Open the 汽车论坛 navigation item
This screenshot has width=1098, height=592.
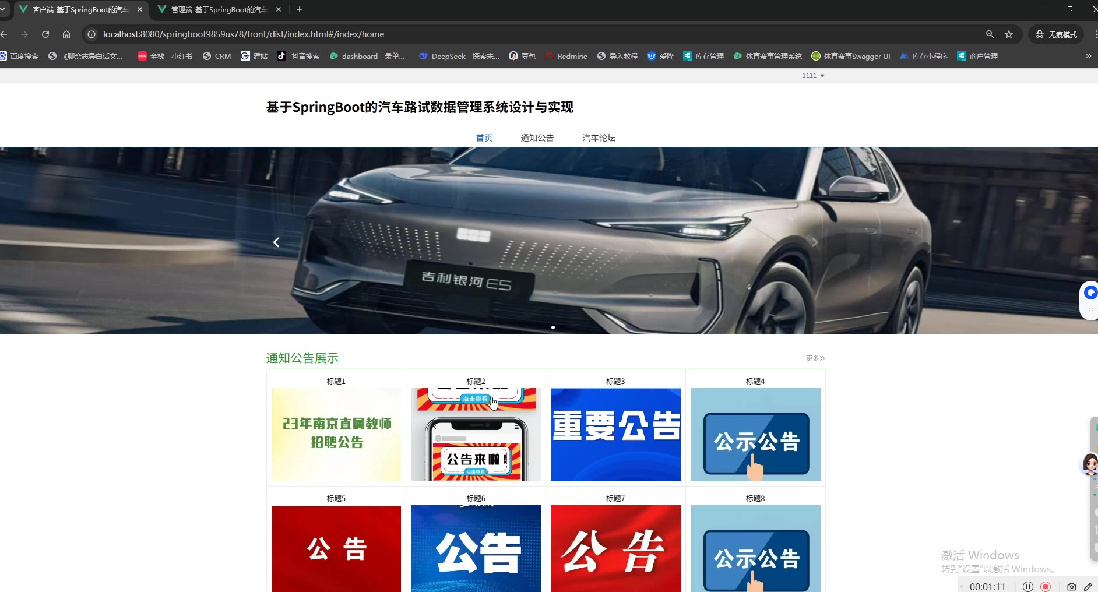[599, 138]
